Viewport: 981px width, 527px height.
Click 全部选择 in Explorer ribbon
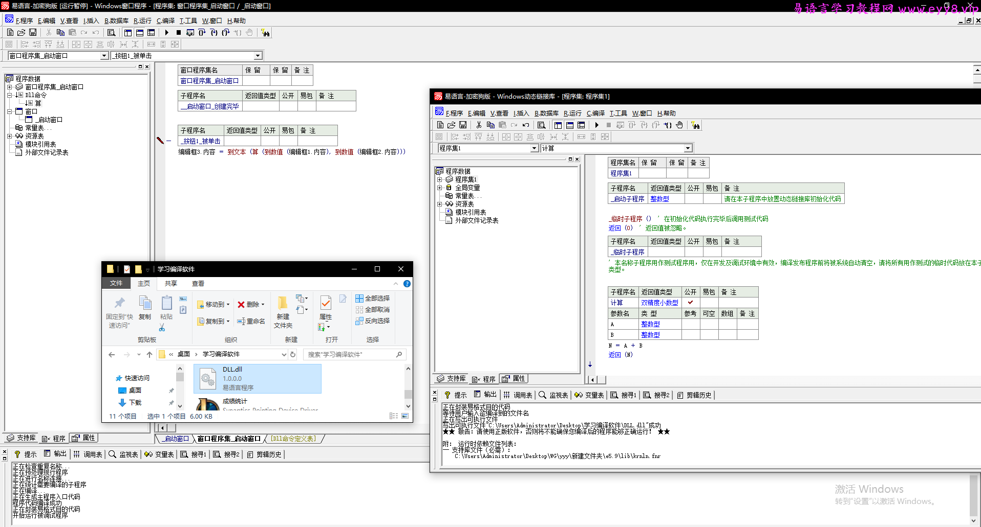[x=373, y=299]
